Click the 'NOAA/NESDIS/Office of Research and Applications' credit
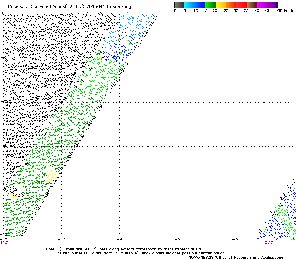 point(236,258)
